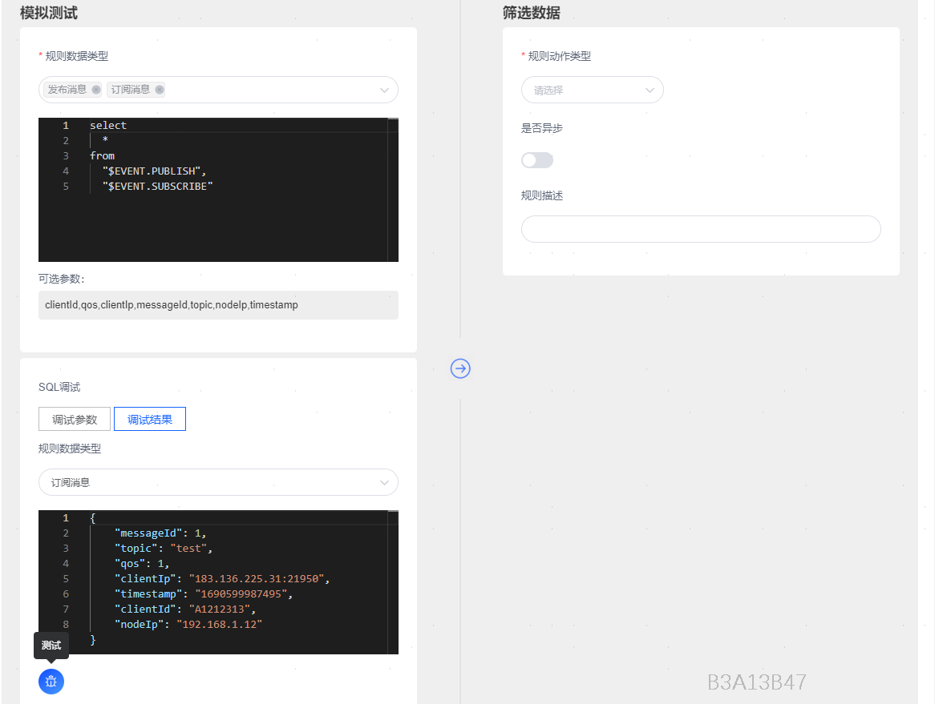Screen dimensions: 935x704
Task: Click the "topic": "test" line
Action: click(164, 549)
